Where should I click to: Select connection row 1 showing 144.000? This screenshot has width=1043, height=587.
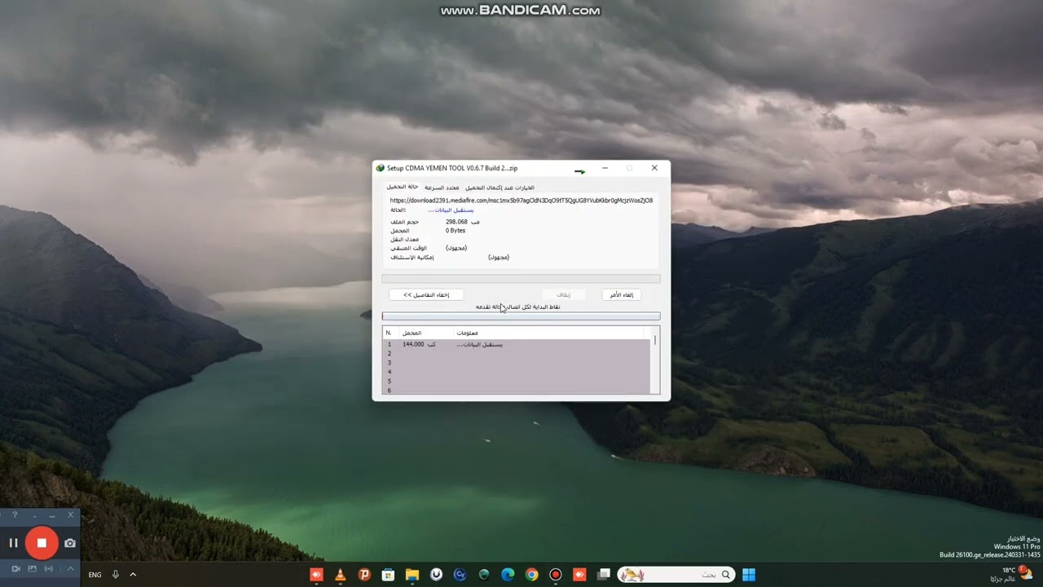(x=516, y=344)
